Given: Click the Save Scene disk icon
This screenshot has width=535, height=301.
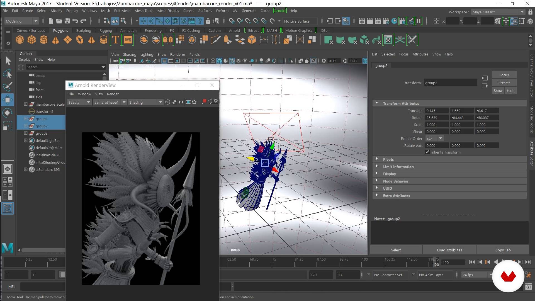Looking at the screenshot, I should (x=67, y=21).
